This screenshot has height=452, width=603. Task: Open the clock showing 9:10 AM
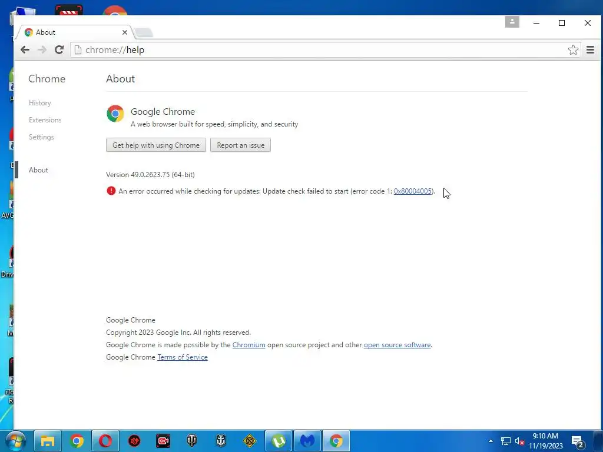pos(545,441)
